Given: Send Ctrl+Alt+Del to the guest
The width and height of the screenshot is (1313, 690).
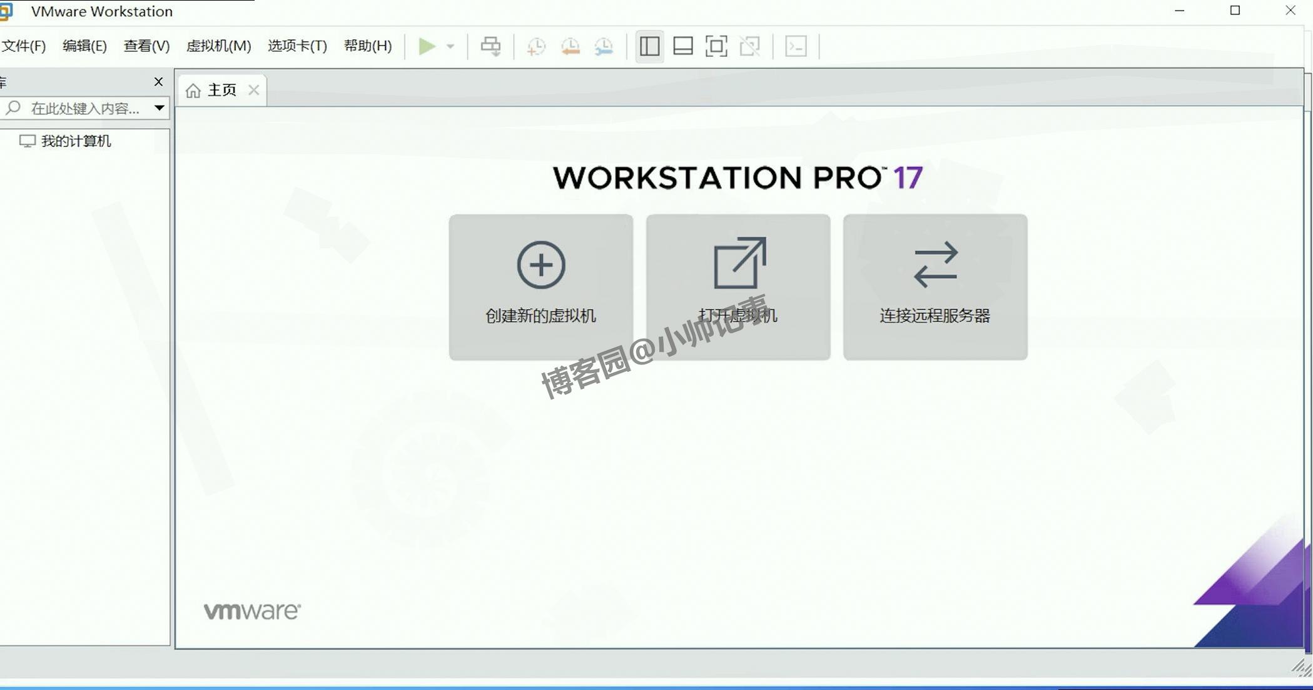Looking at the screenshot, I should click(x=492, y=46).
